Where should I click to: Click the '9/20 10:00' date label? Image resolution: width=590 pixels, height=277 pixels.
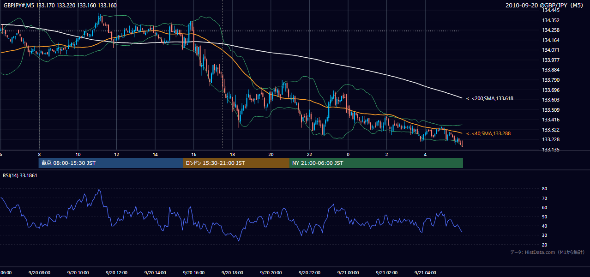click(x=78, y=273)
